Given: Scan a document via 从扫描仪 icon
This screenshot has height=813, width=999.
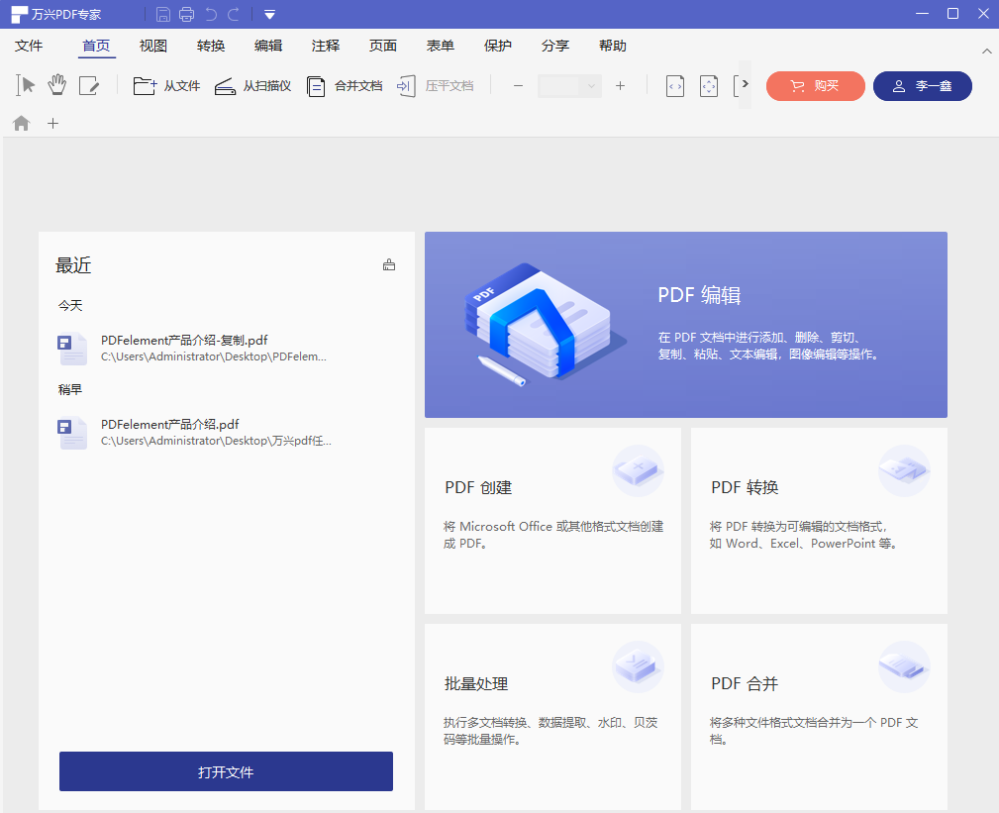Looking at the screenshot, I should [225, 86].
